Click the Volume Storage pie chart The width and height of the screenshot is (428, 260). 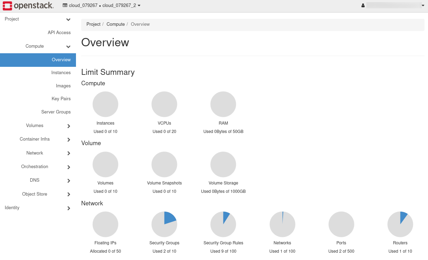(223, 164)
